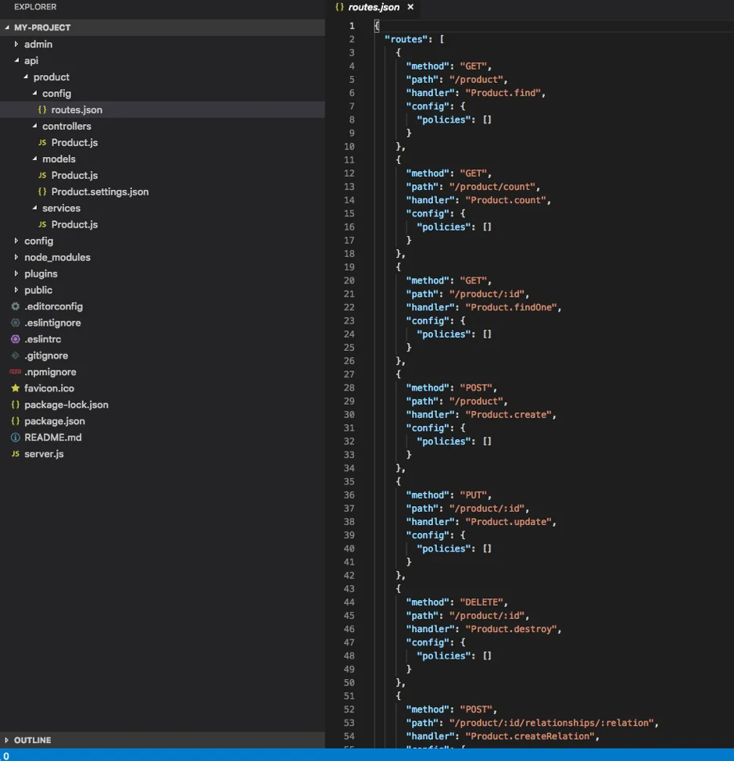
Task: Click the info icon of README.md
Action: point(16,438)
